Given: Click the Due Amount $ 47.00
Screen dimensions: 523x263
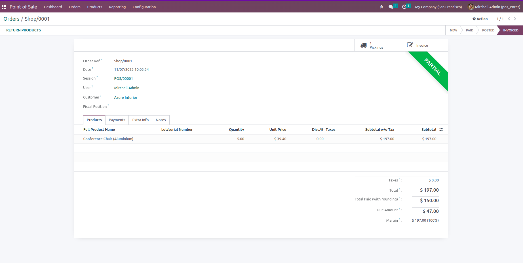Looking at the screenshot, I should pyautogui.click(x=431, y=211).
